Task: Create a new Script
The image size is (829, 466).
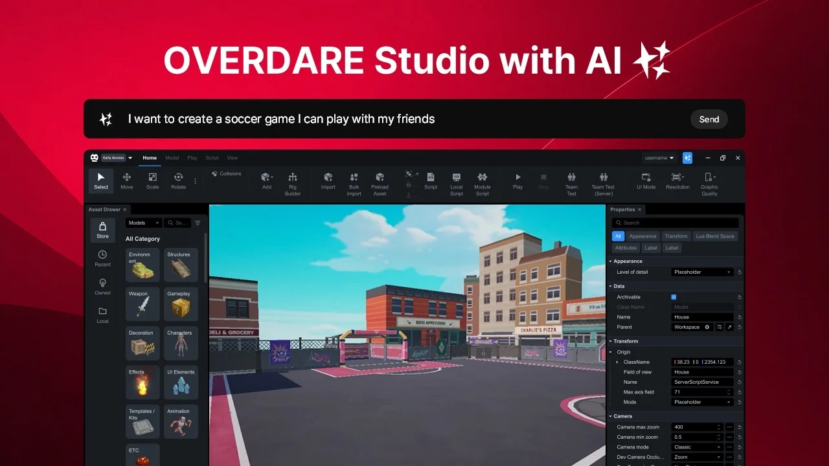Action: 431,181
